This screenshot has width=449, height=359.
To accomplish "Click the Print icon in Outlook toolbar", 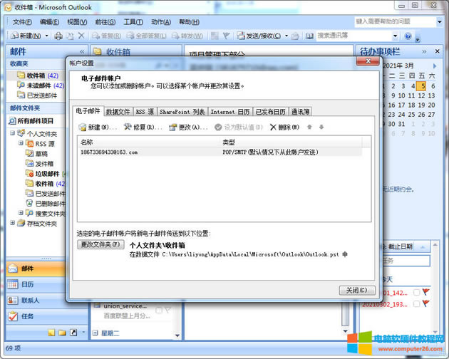I will coord(58,36).
